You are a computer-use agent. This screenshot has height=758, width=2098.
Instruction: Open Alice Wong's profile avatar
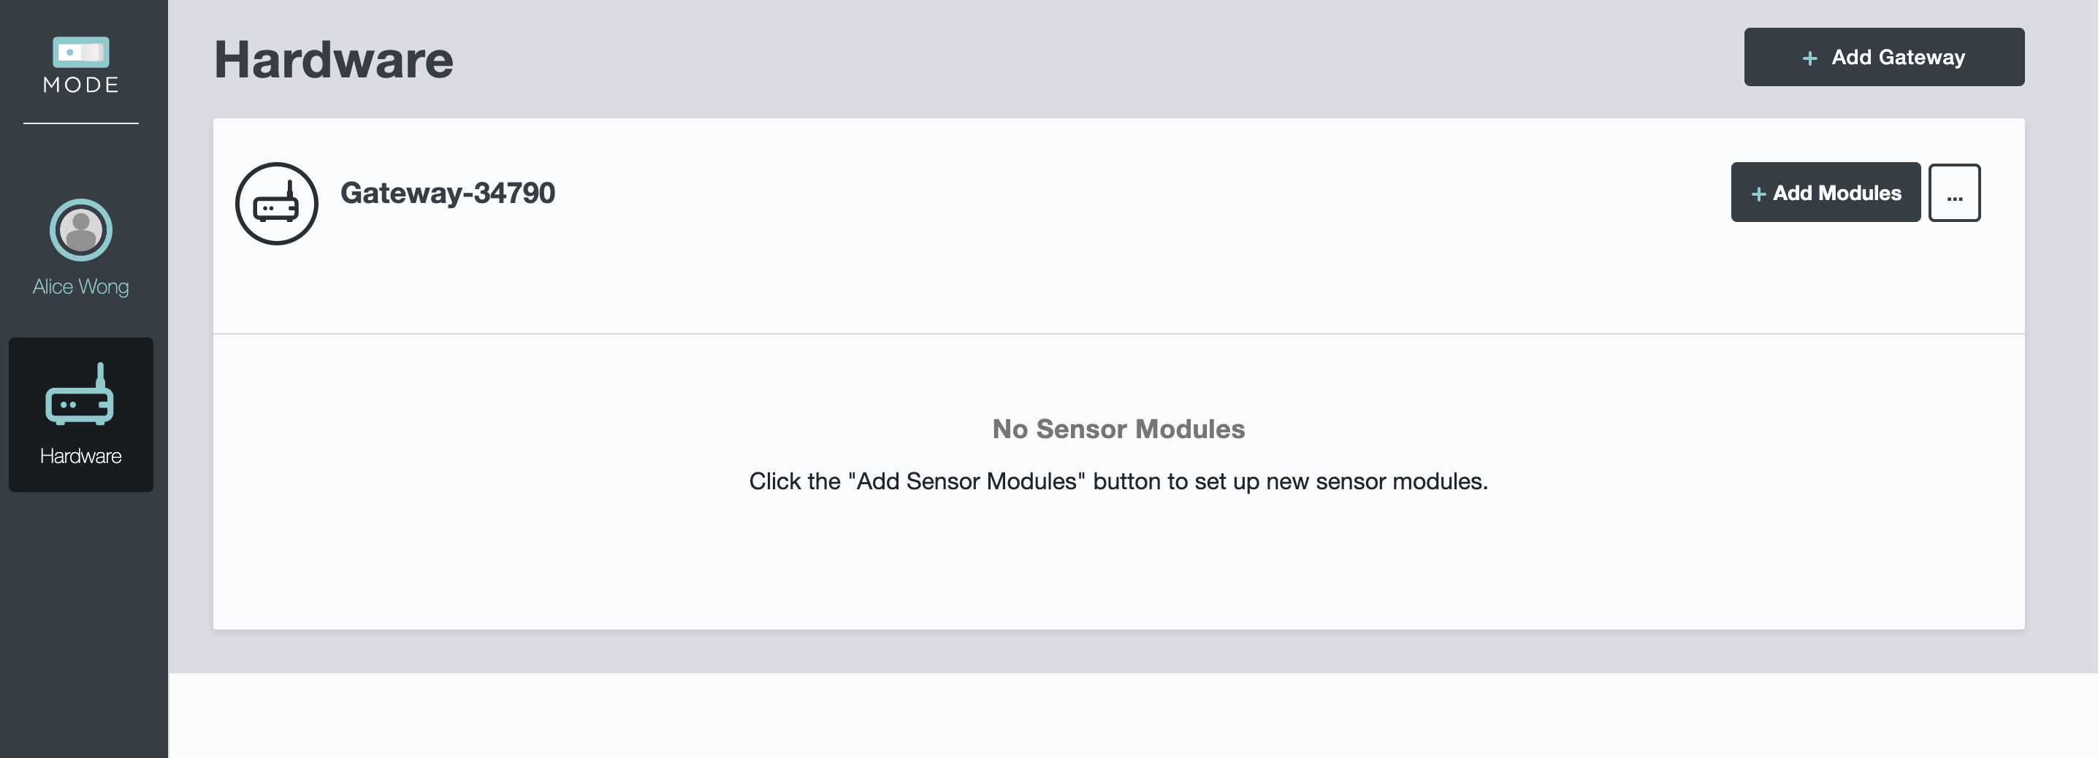click(x=80, y=231)
